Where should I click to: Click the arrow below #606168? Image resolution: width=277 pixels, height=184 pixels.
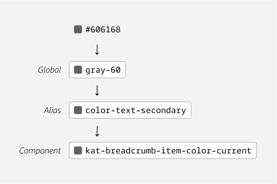pos(97,50)
